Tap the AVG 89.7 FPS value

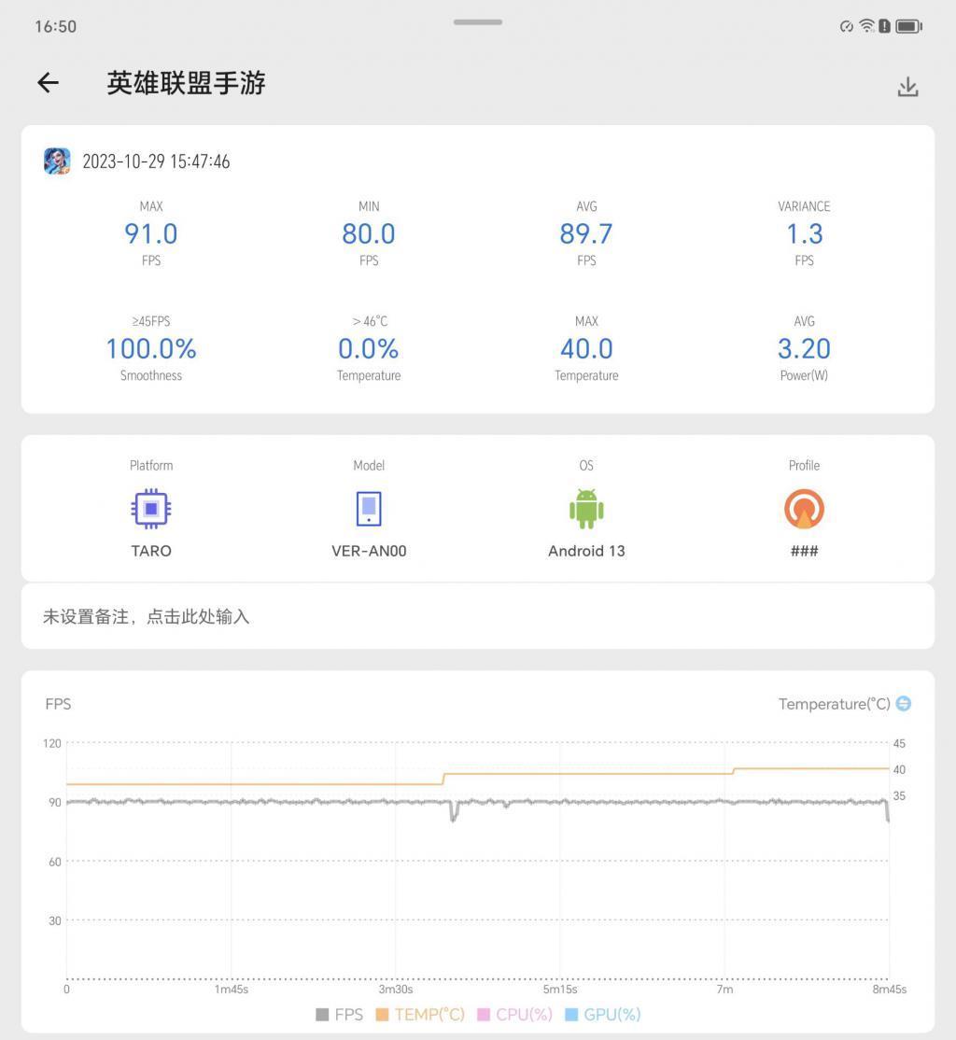586,234
